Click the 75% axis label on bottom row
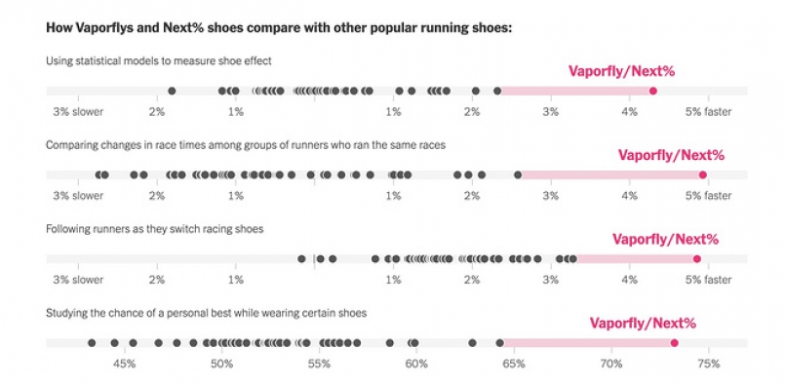Viewport: 785px width, 383px height. click(708, 364)
